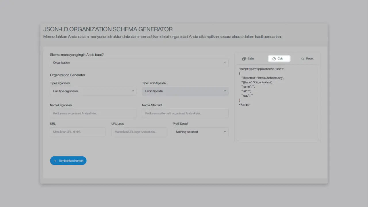This screenshot has width=368, height=207.
Task: Click the Tambahkan Kontak button
Action: pyautogui.click(x=68, y=161)
